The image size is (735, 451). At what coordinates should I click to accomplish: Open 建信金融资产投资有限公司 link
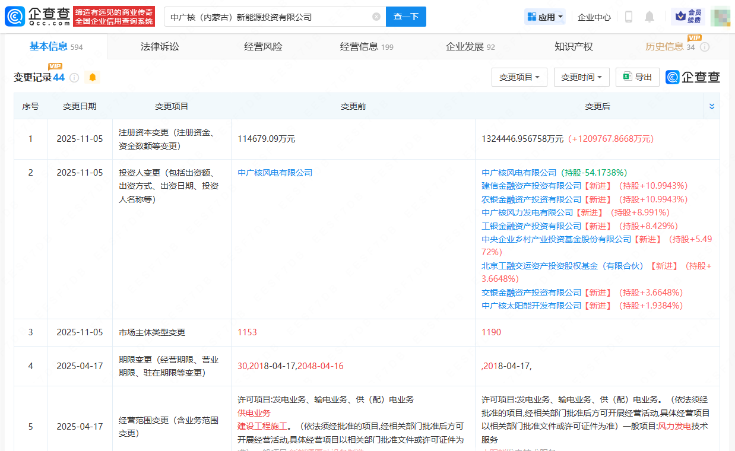coord(531,186)
